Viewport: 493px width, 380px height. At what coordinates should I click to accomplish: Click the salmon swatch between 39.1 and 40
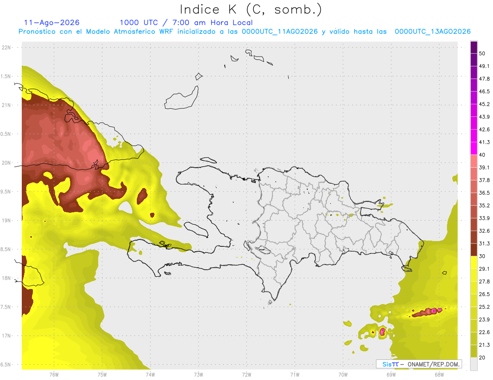[474, 162]
